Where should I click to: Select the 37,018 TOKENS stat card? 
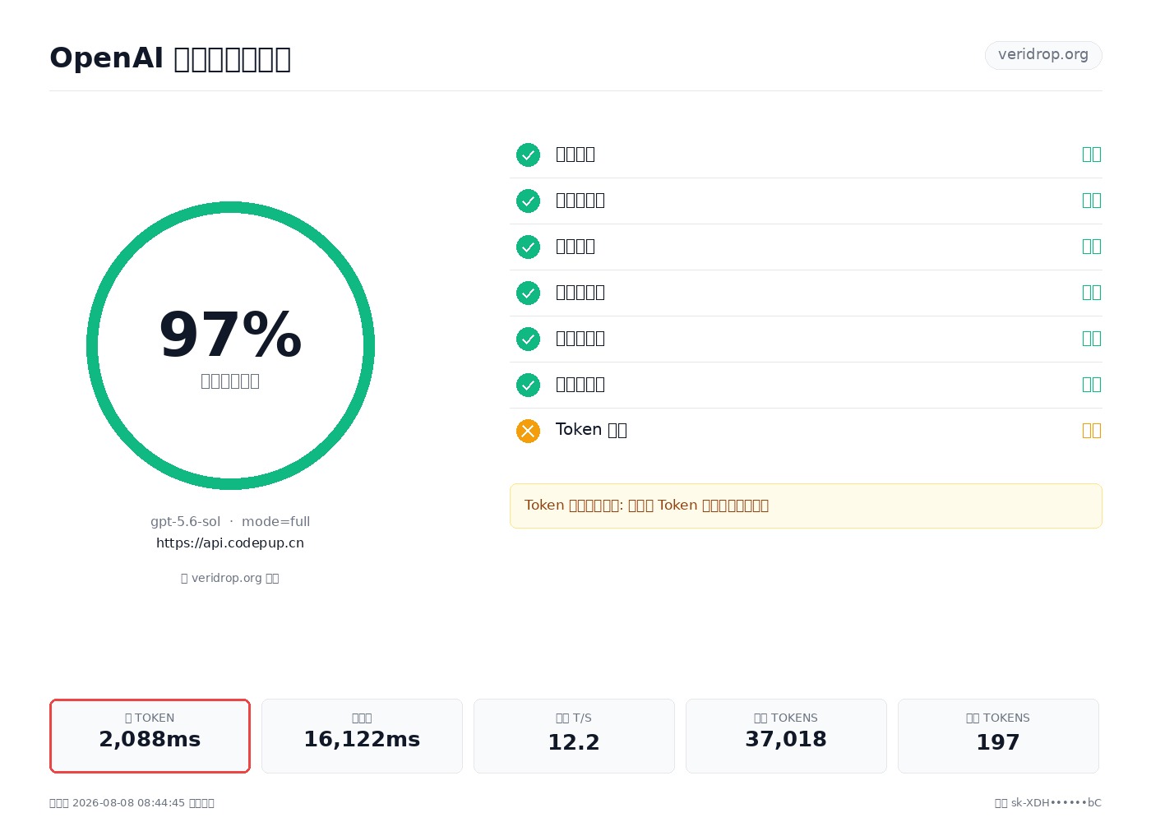click(x=786, y=736)
